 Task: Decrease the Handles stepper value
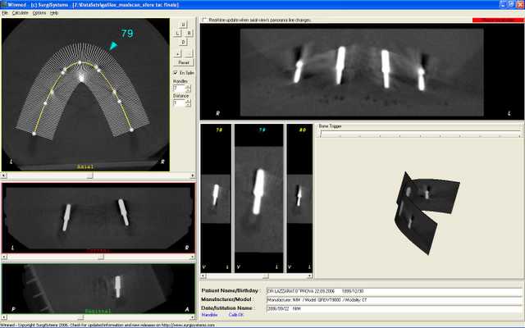pyautogui.click(x=188, y=91)
